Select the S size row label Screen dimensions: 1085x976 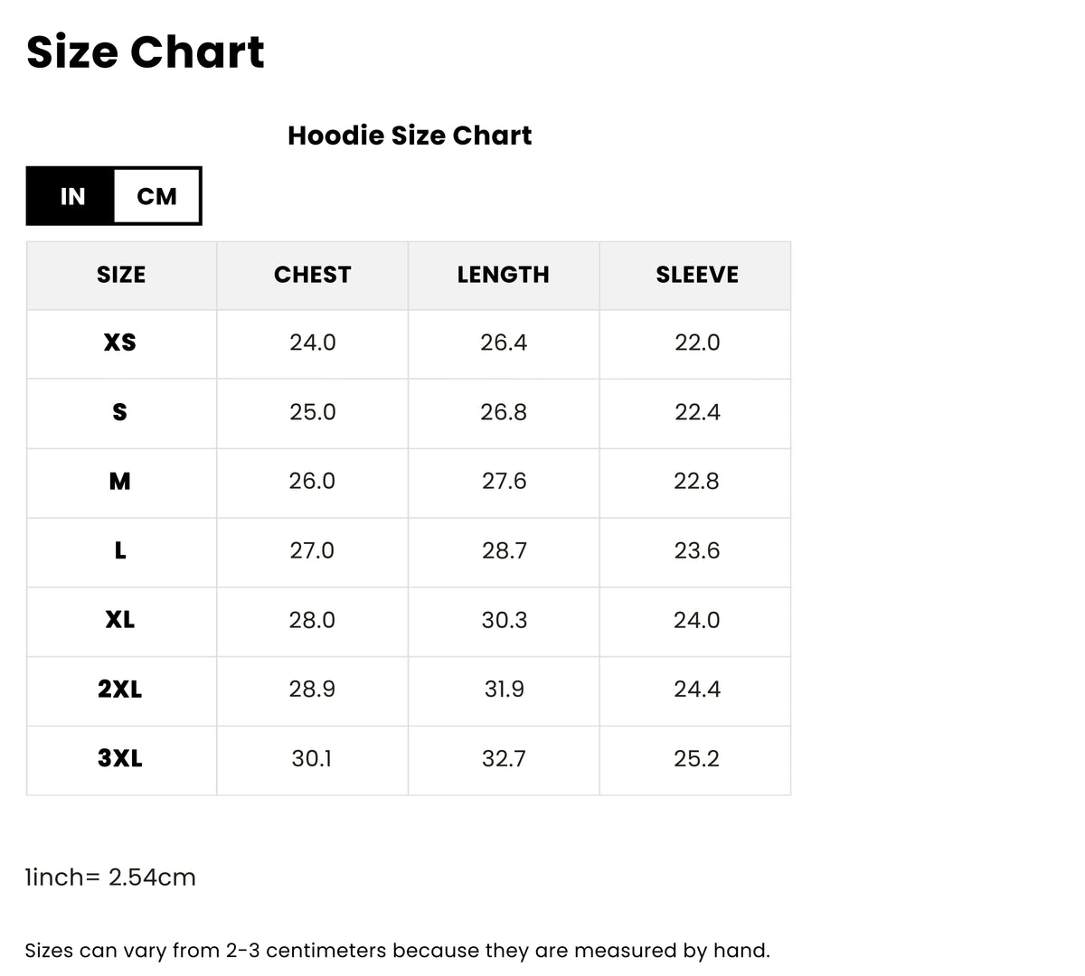tap(119, 412)
